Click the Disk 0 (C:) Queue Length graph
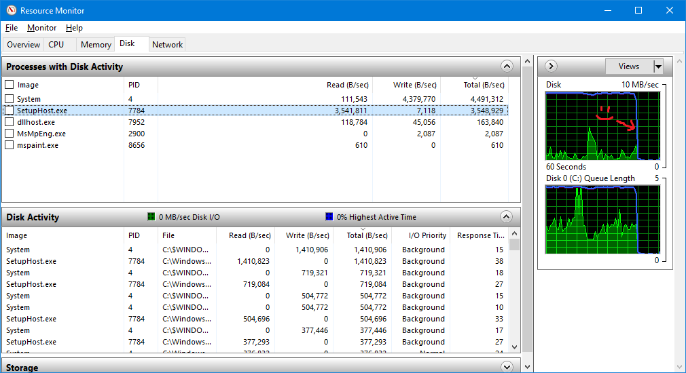Viewport: 686px width, 373px height. (x=603, y=219)
